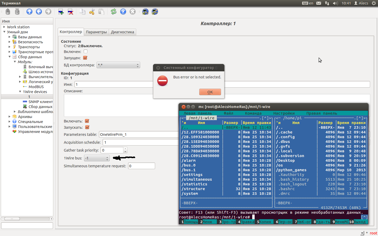Open the 1Wire bus combo box
Screen dimensions: 378x236
[97, 158]
